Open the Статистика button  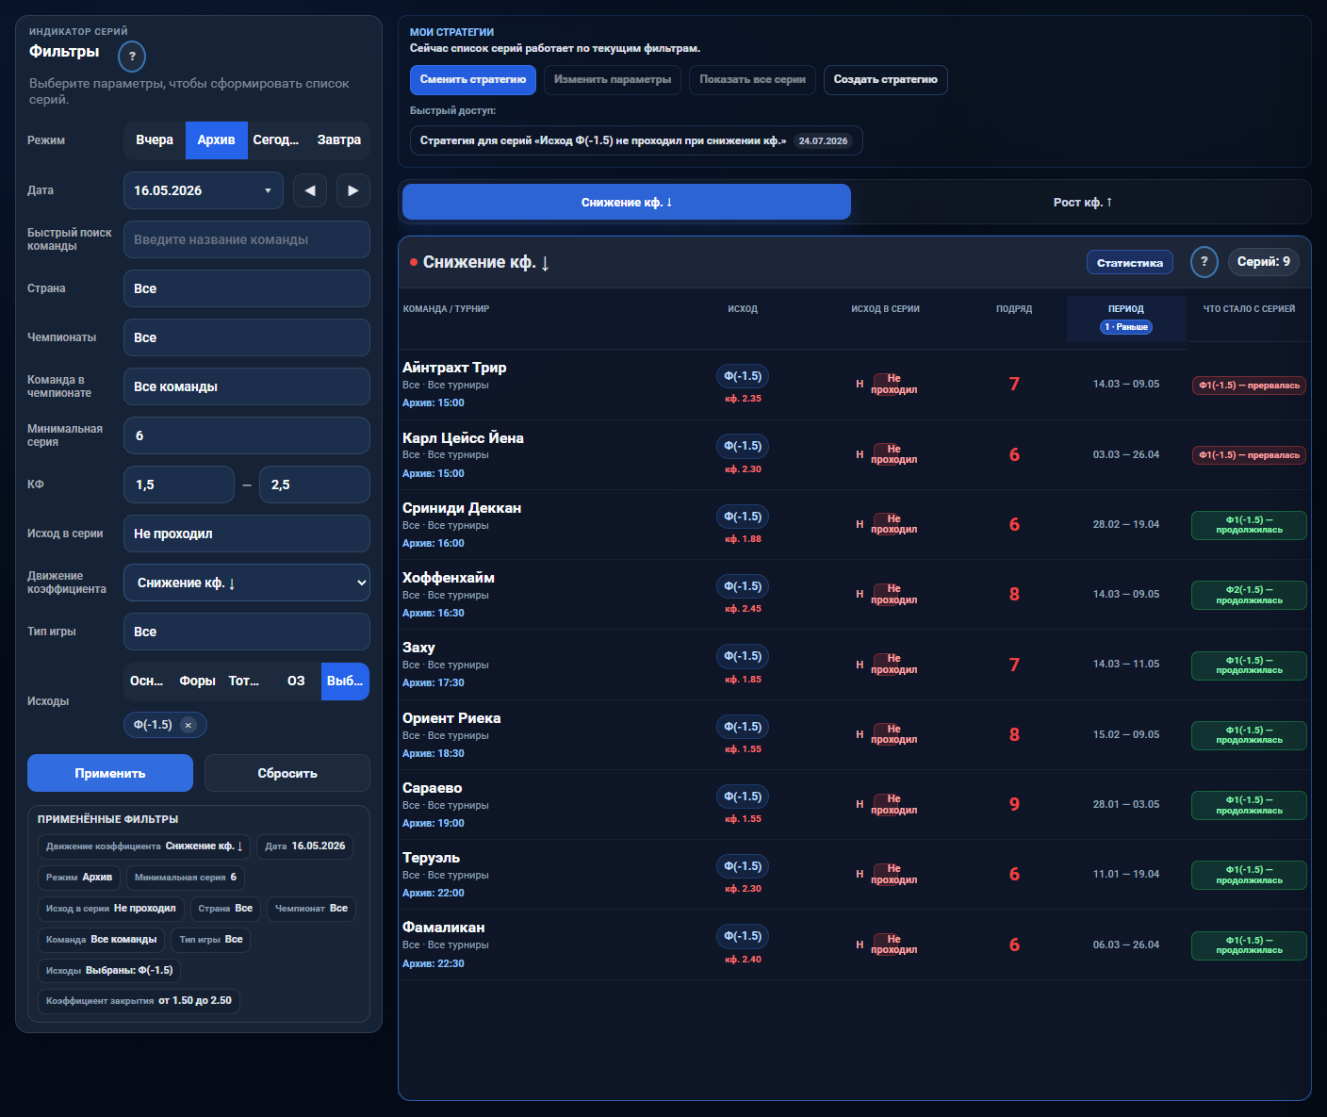(x=1130, y=262)
